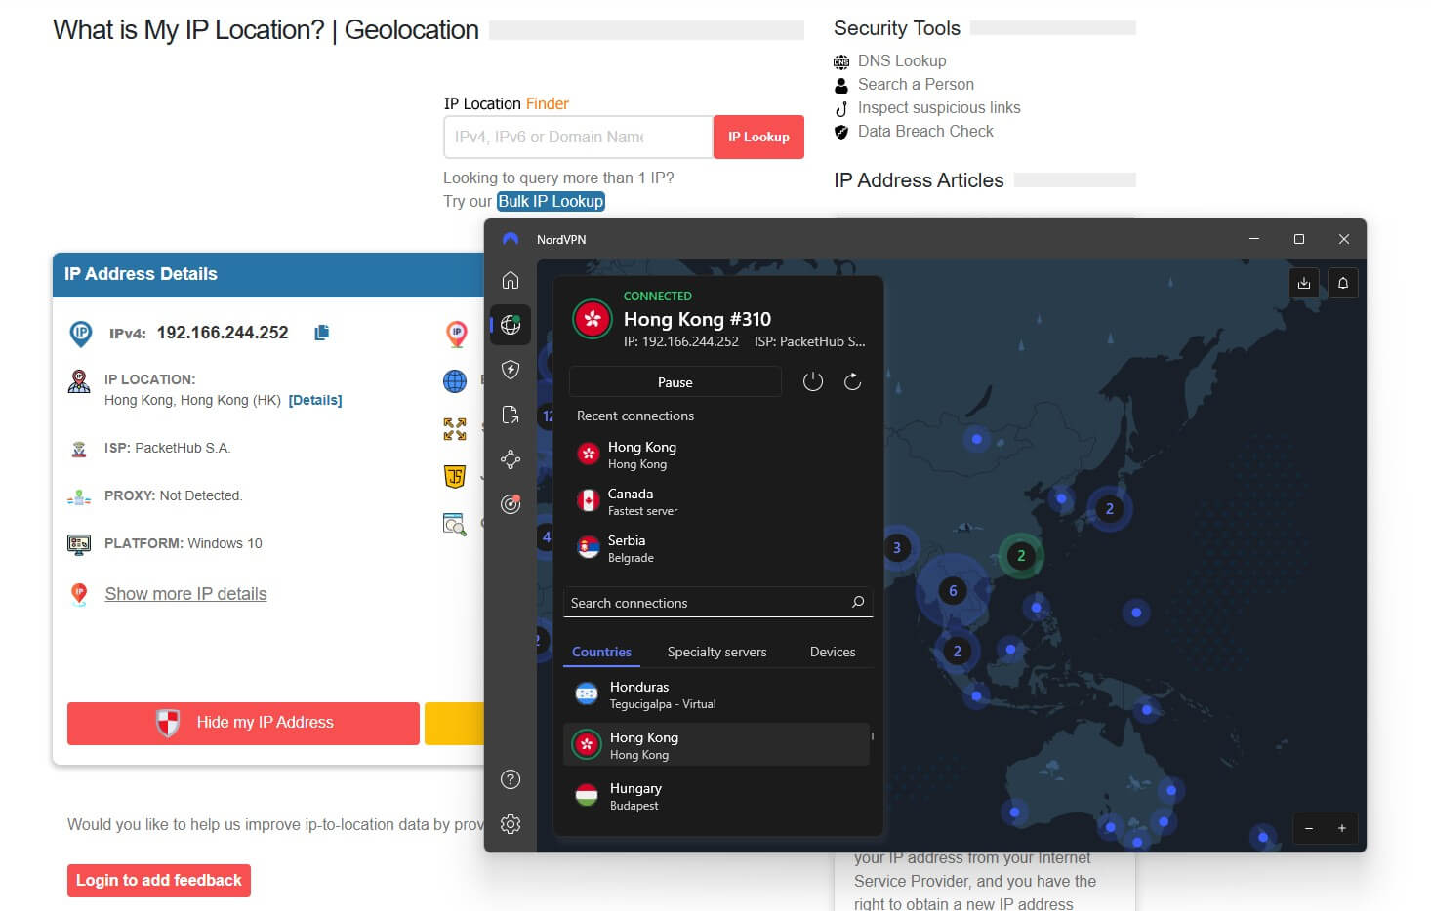Click the PLATFORM monitor icon
Viewport: 1431px width, 911px height.
point(79,544)
